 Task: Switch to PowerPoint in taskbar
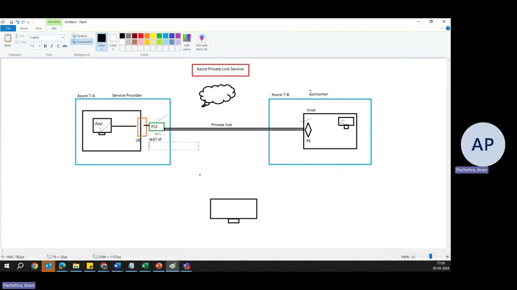click(159, 266)
